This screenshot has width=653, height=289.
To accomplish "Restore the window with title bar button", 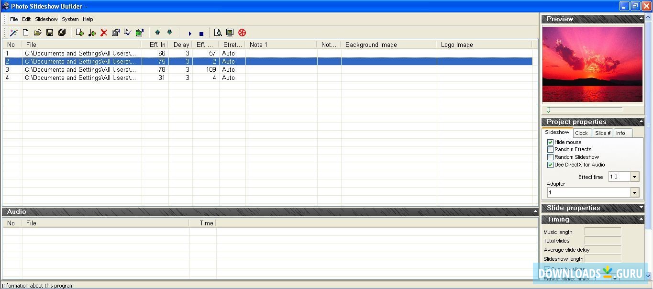I will point(635,6).
